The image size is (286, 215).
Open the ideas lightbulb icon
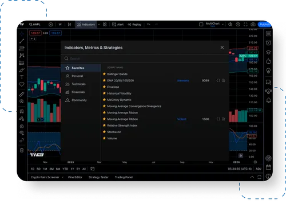pyautogui.click(x=268, y=71)
